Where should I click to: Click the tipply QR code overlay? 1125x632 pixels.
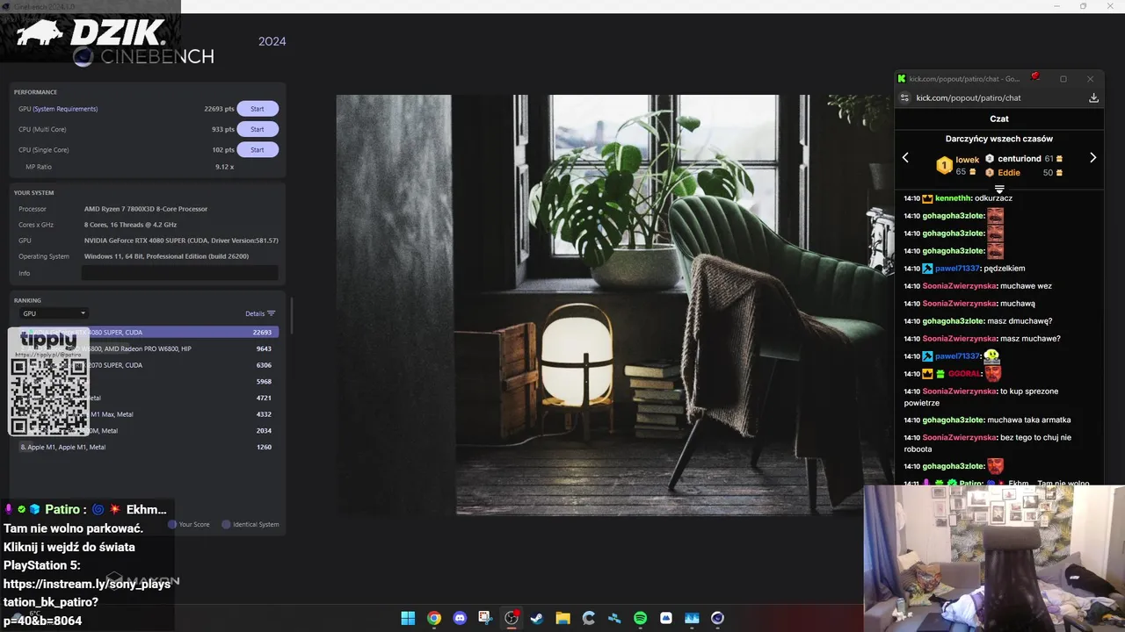(48, 382)
